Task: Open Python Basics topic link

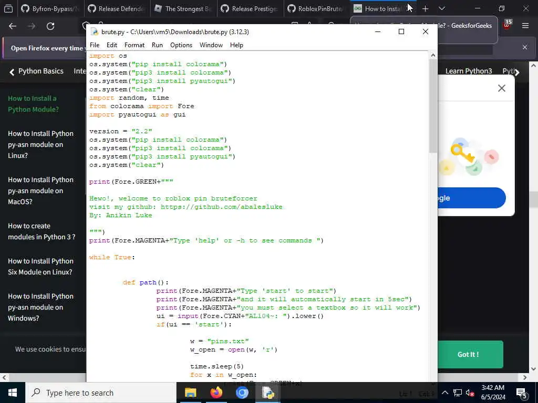Action: pos(41,71)
